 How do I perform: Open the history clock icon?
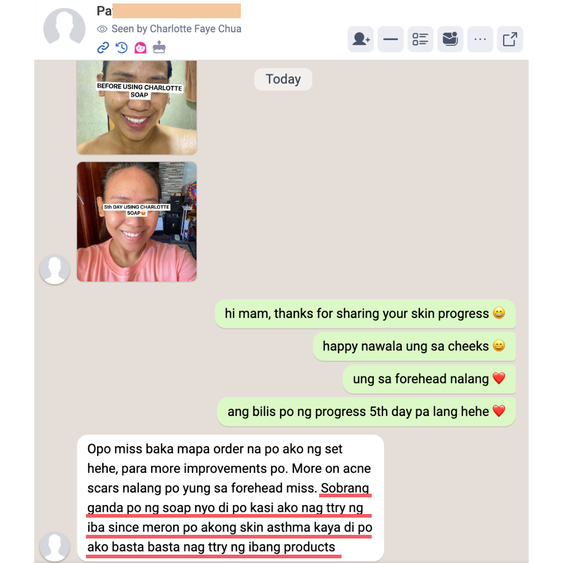click(x=121, y=47)
